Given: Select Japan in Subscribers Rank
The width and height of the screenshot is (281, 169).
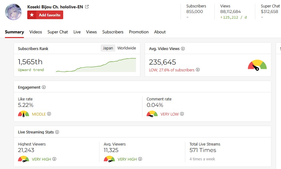Looking at the screenshot, I should click(x=108, y=48).
